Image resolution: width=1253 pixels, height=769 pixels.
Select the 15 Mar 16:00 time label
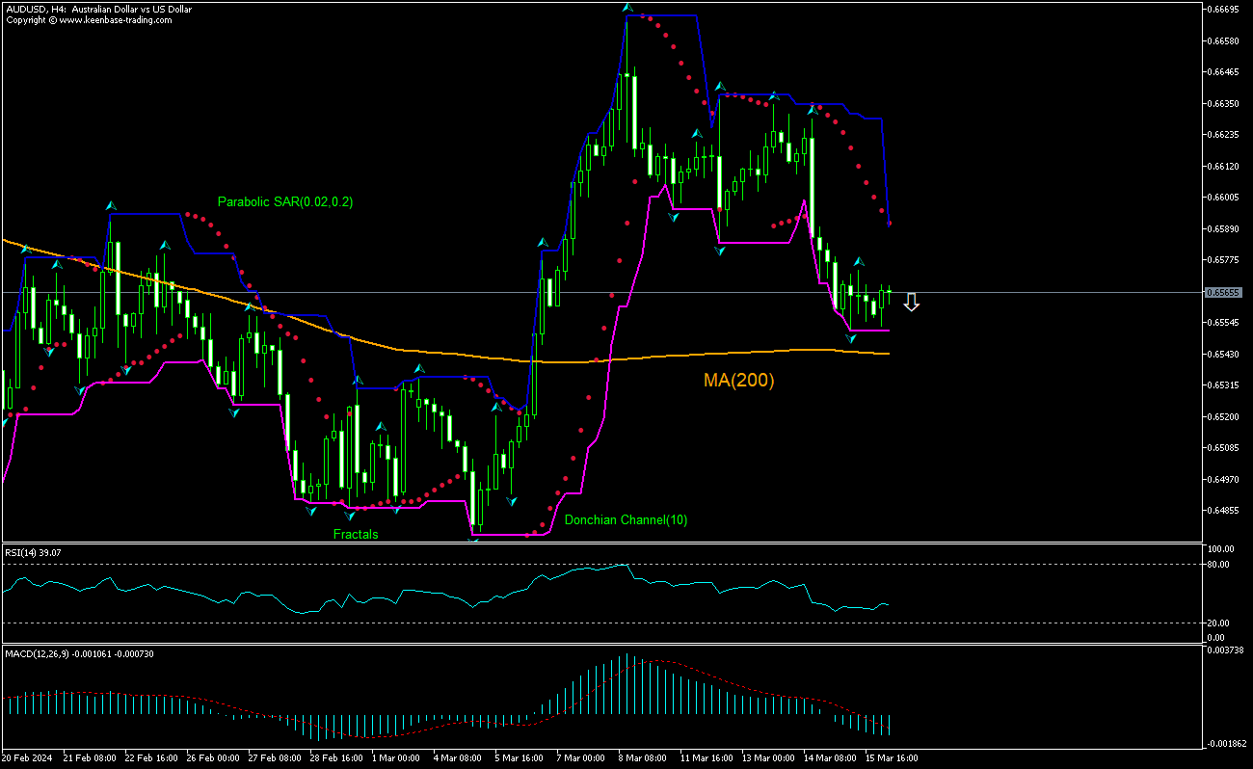coord(891,758)
